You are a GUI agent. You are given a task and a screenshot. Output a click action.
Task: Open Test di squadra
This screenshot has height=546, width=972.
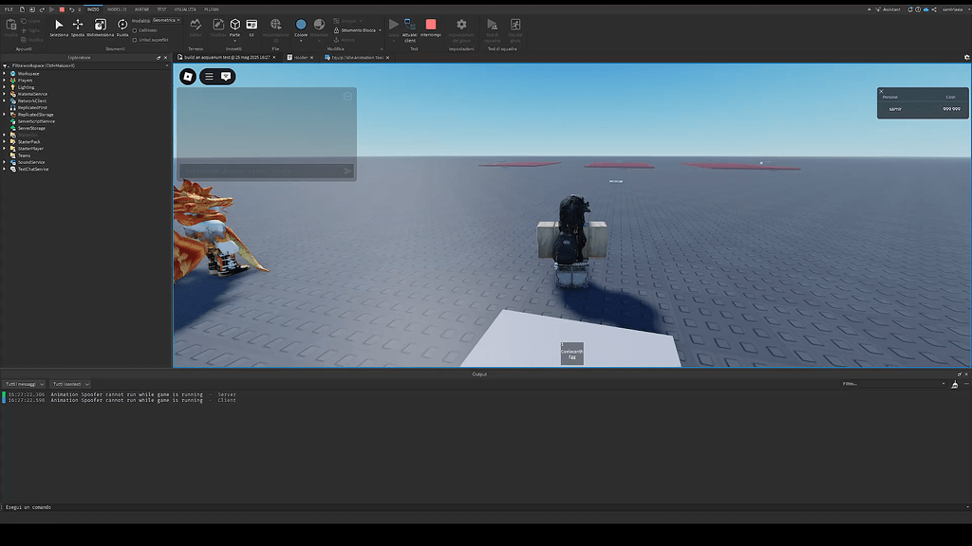tap(492, 26)
